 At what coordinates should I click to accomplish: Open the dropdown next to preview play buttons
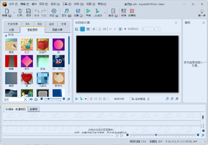[86, 99]
